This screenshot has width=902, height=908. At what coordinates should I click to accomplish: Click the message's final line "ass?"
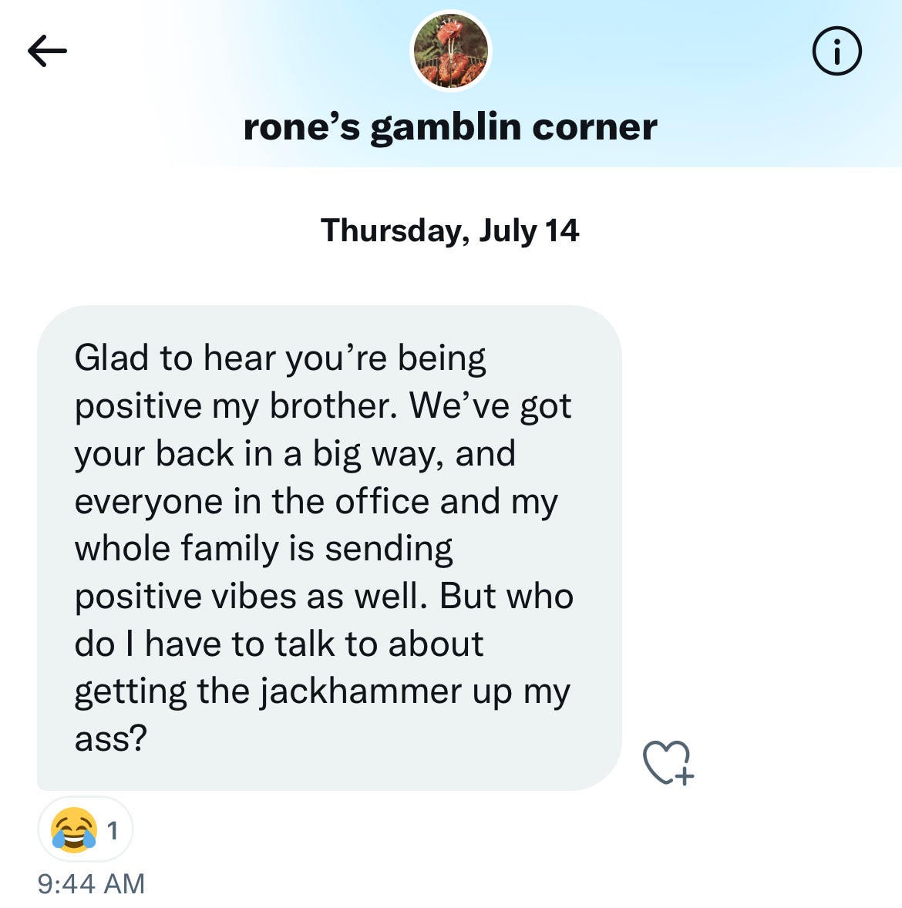tap(110, 738)
